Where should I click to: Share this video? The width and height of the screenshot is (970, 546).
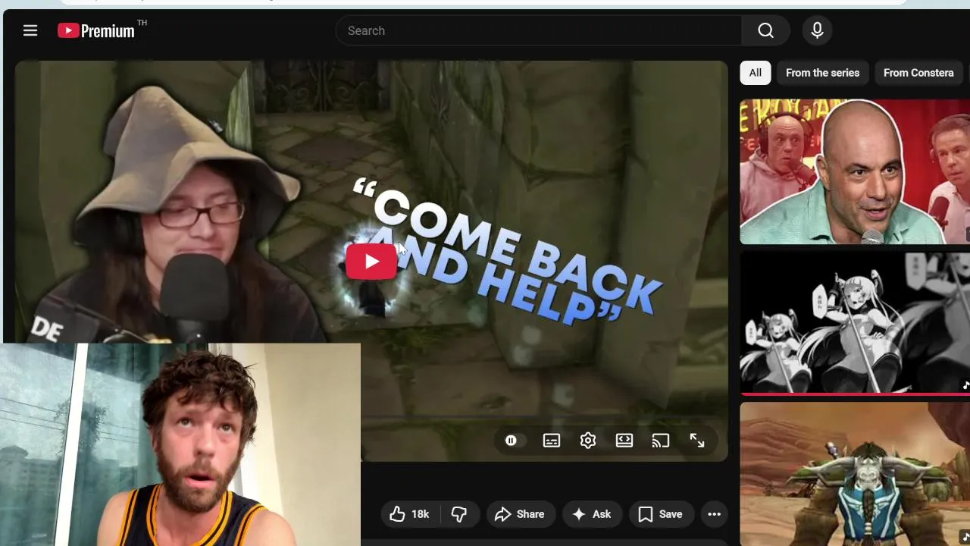pyautogui.click(x=520, y=514)
